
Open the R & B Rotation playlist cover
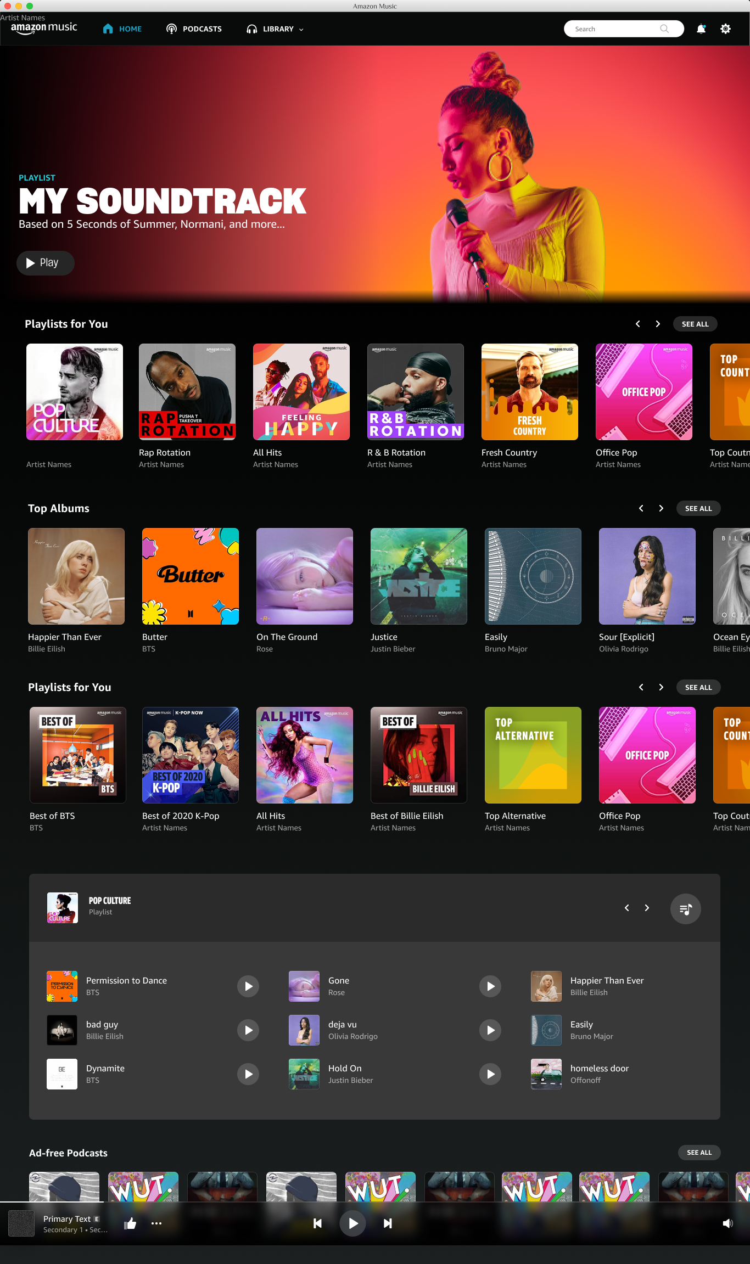tap(416, 392)
